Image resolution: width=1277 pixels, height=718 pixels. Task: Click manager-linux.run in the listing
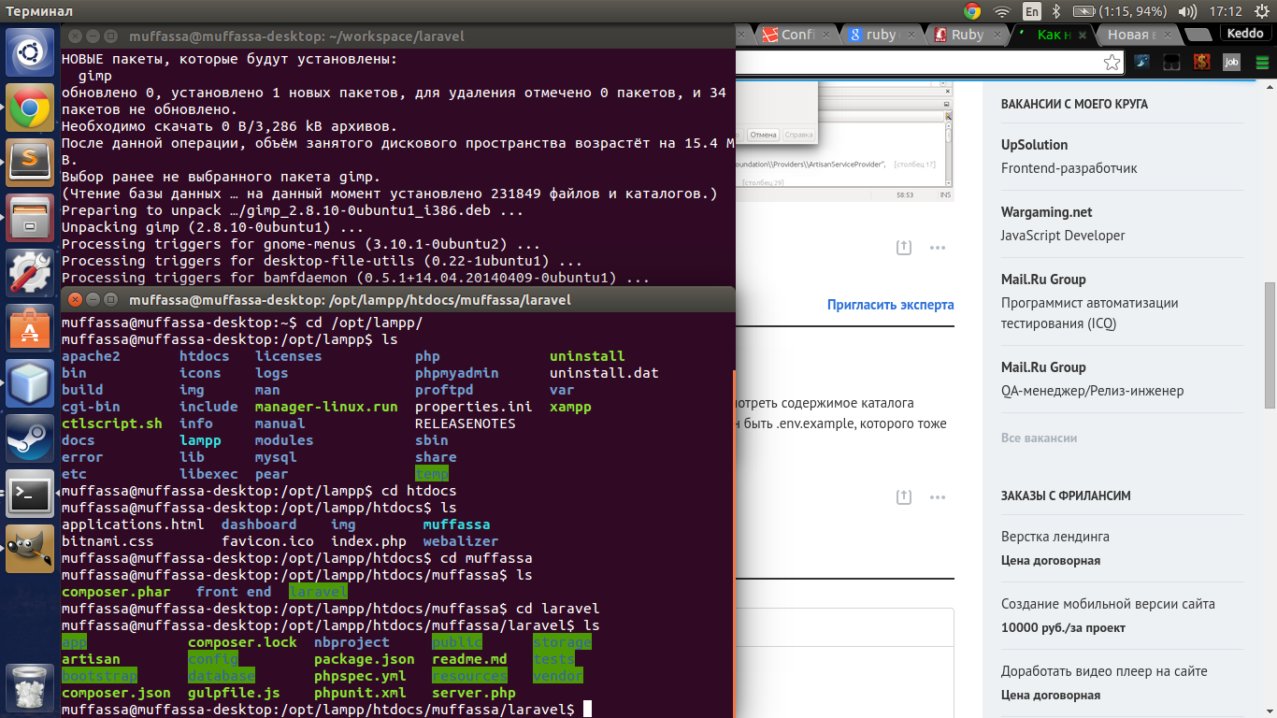tap(326, 407)
